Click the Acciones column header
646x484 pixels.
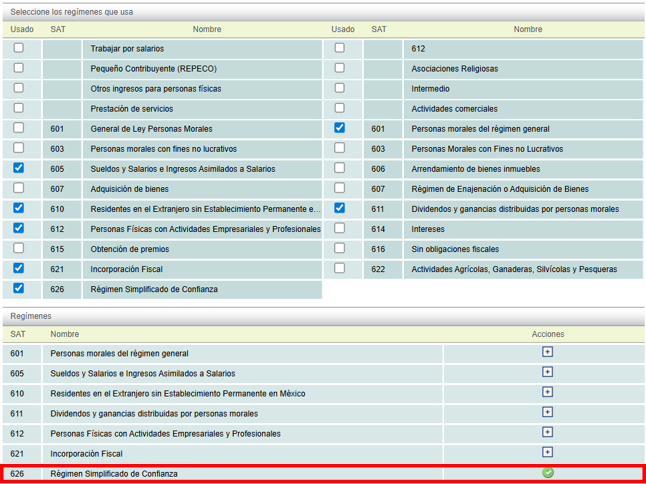548,334
